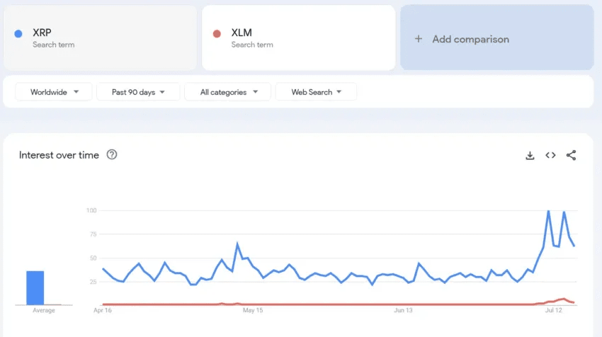Select the XLM search term box
This screenshot has height=337, width=602.
tap(299, 38)
